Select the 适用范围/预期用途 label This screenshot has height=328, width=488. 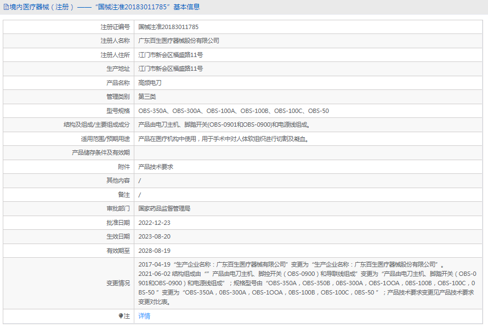pos(105,139)
